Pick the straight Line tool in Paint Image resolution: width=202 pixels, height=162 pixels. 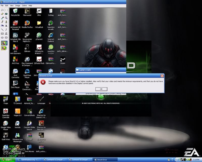[x=2, y=30]
